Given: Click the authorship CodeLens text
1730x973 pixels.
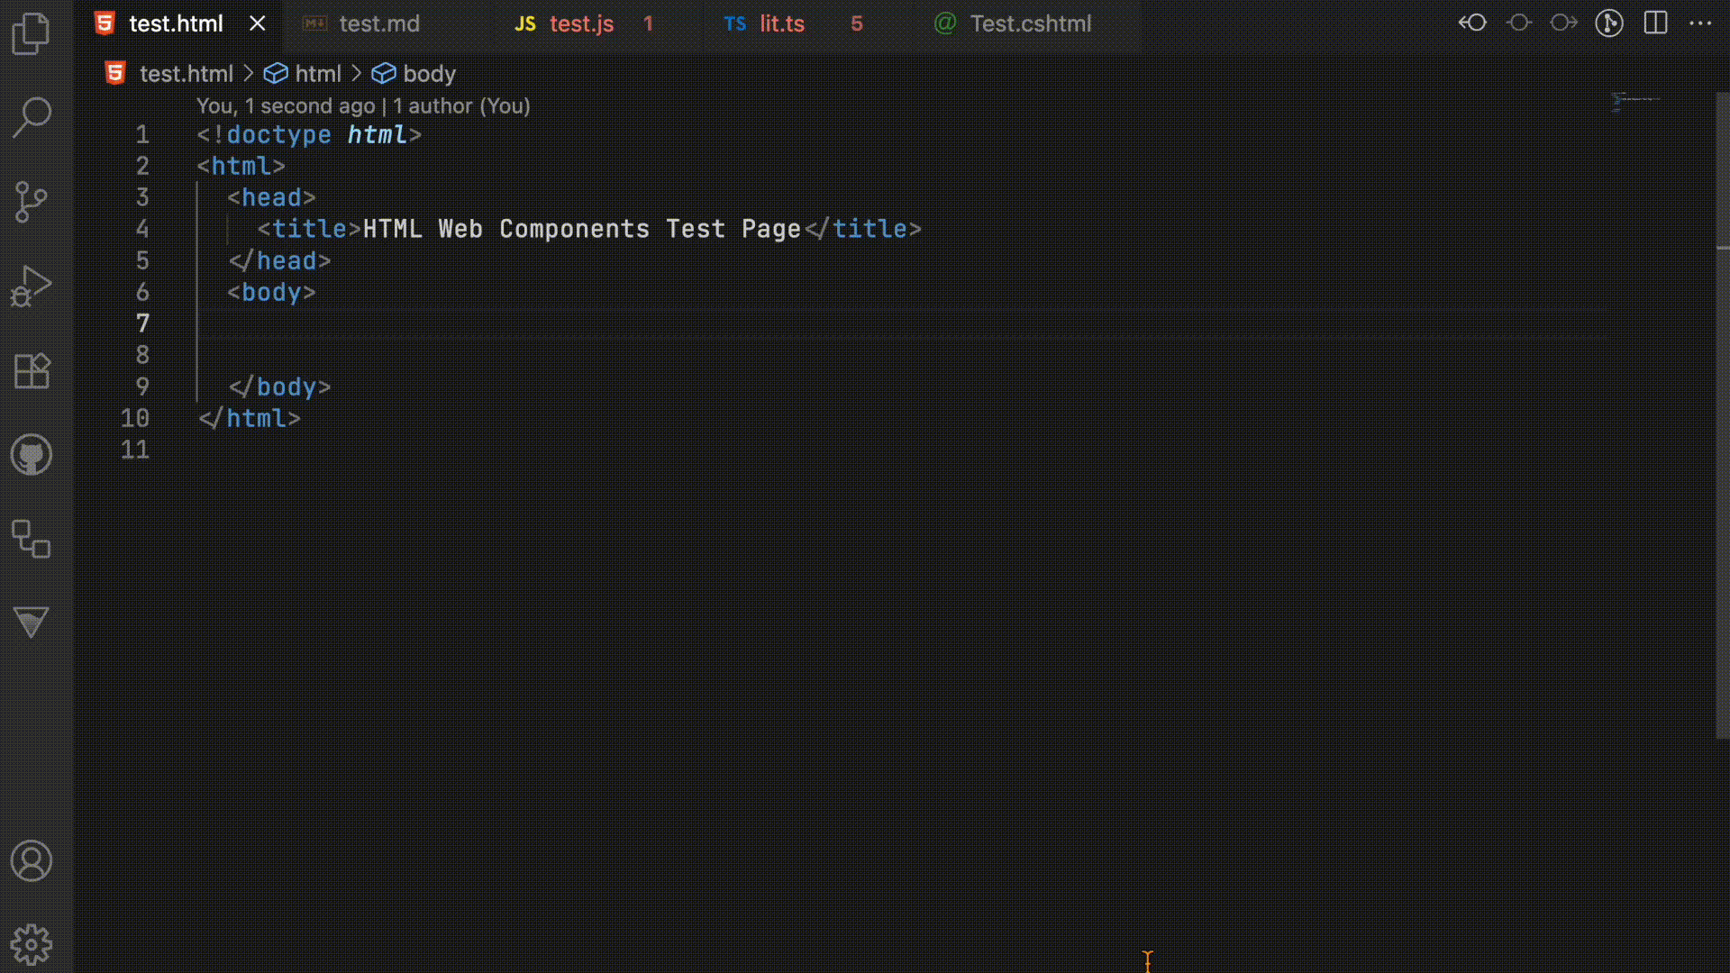Looking at the screenshot, I should click(363, 106).
